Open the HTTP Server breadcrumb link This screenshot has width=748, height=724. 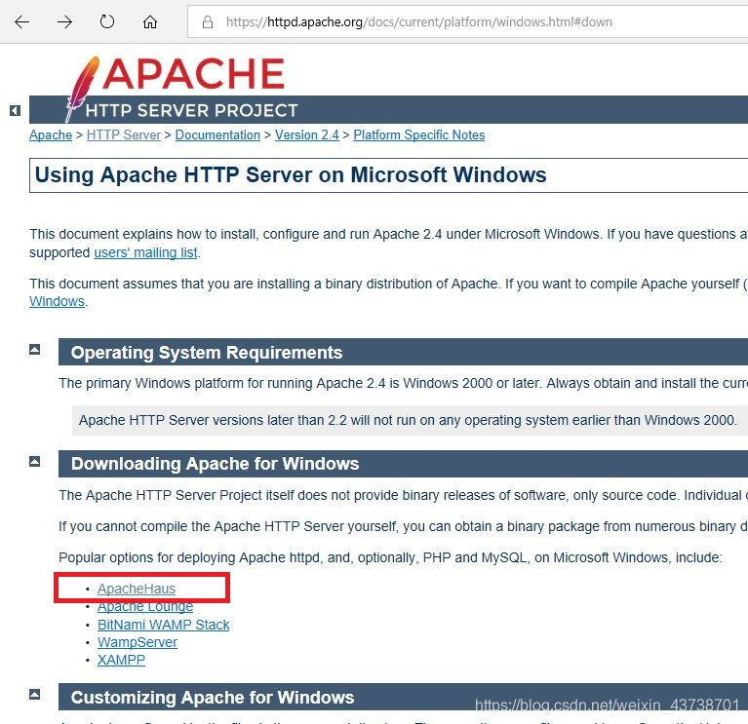pyautogui.click(x=124, y=134)
